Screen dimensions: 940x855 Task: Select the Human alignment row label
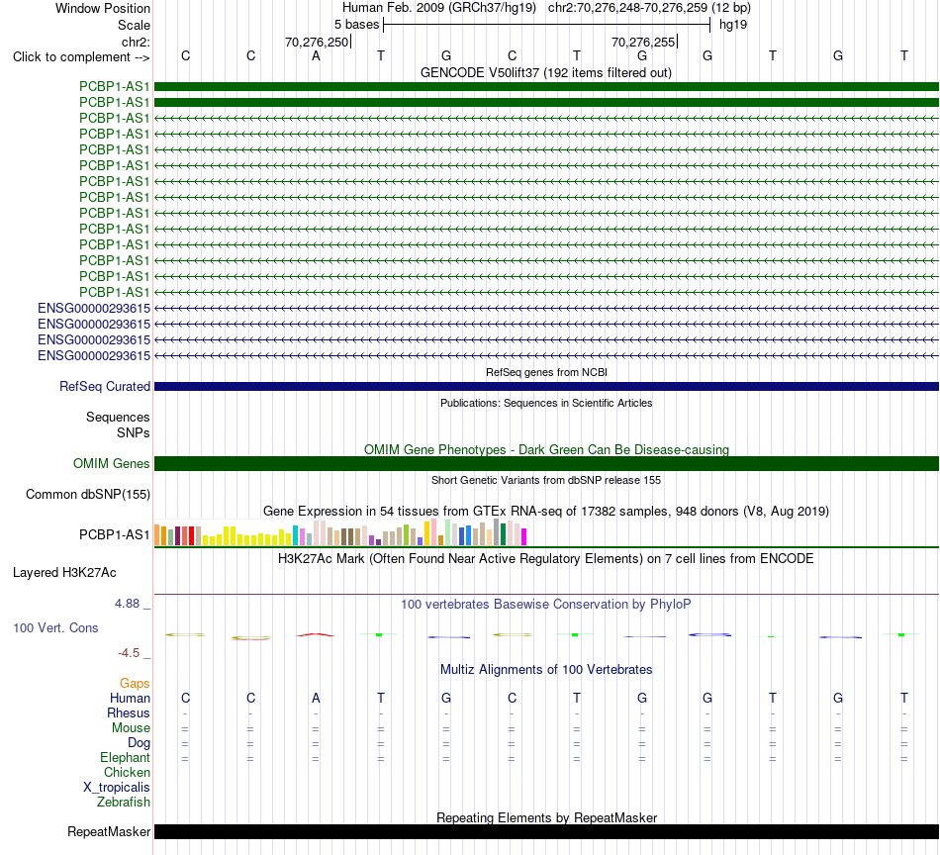130,698
